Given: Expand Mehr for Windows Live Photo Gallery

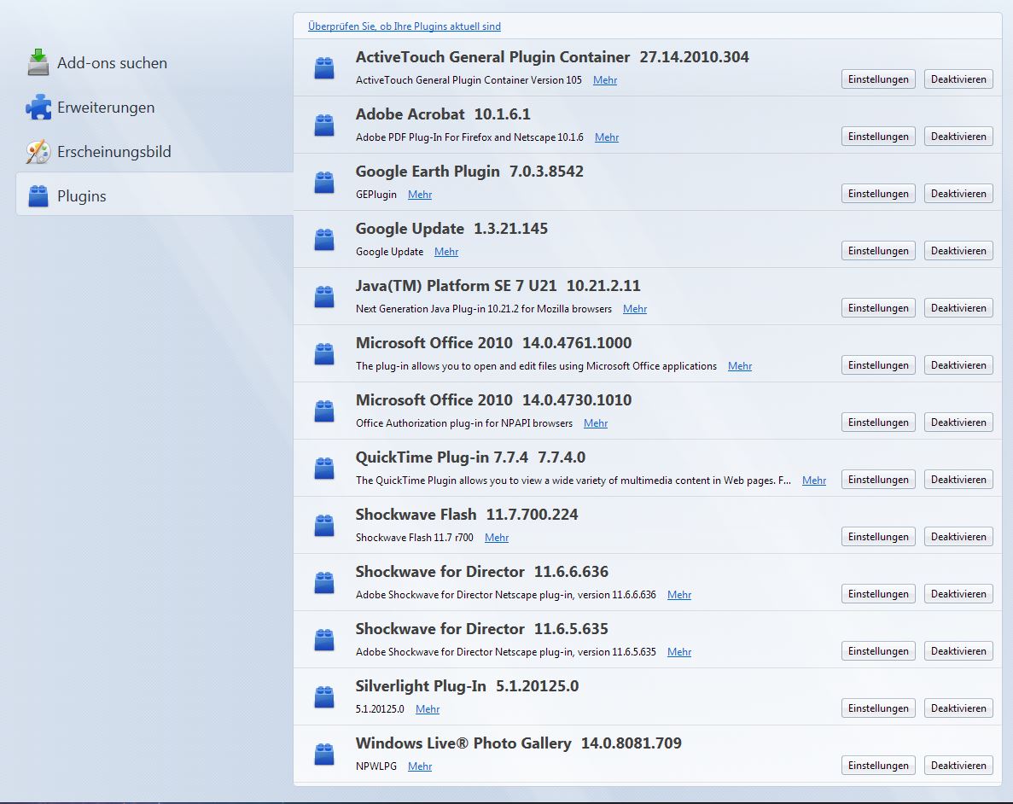Looking at the screenshot, I should [x=419, y=766].
